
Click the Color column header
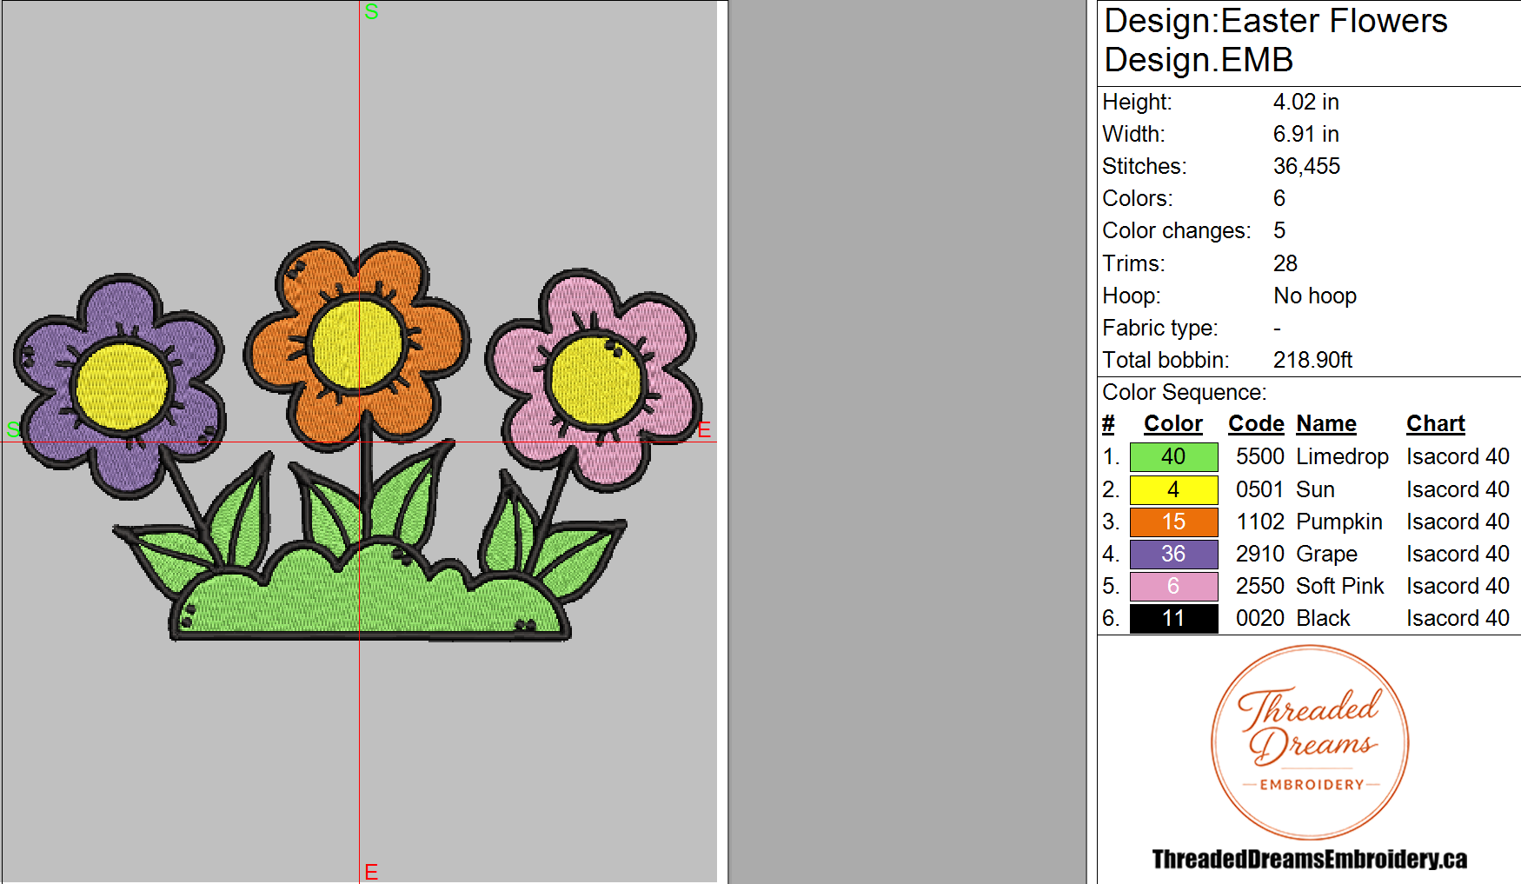(1173, 424)
